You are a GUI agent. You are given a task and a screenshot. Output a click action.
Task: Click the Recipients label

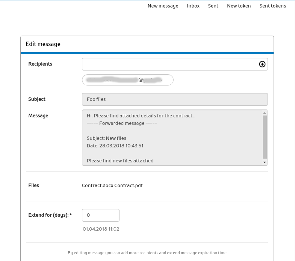40,64
